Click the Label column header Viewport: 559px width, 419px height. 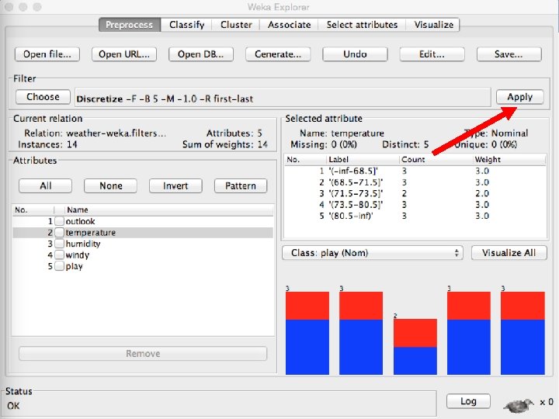coord(363,160)
